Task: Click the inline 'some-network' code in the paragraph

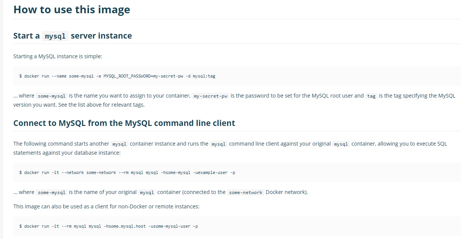Action: tap(246, 192)
